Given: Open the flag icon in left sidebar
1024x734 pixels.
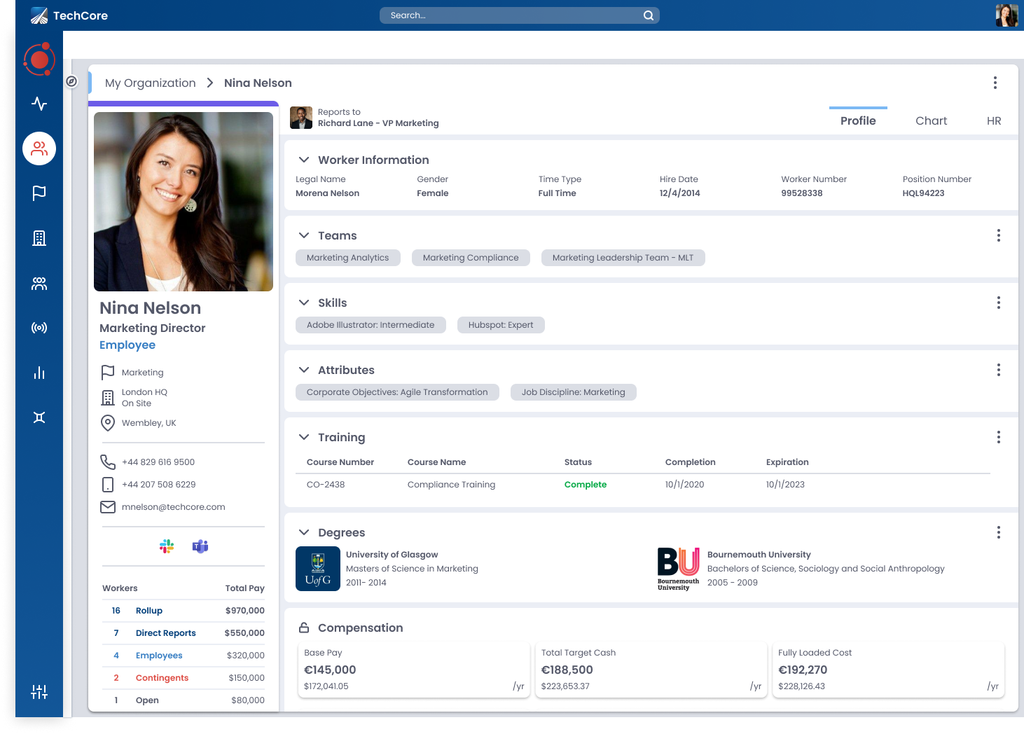Looking at the screenshot, I should tap(39, 193).
